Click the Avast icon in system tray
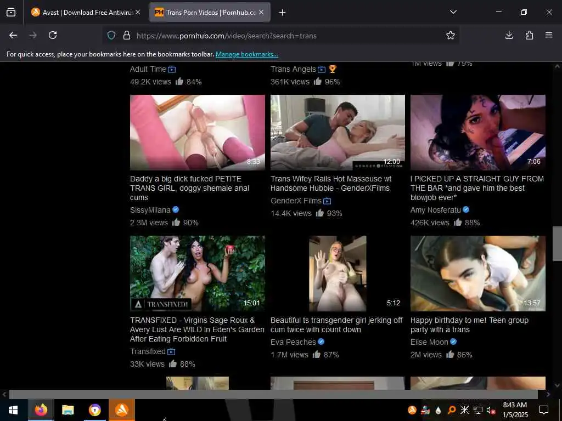 tap(412, 410)
